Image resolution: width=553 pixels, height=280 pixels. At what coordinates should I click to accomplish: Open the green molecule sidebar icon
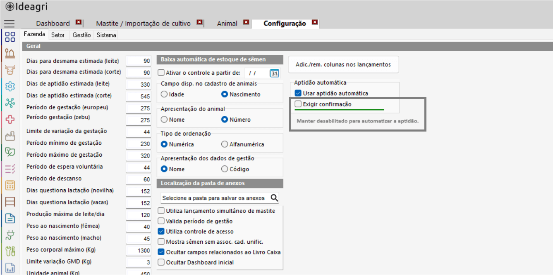click(x=10, y=103)
